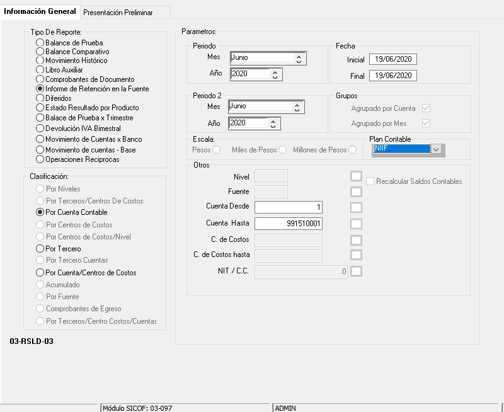The width and height of the screenshot is (504, 412).
Task: Select Por Tercero classification
Action: coord(40,249)
